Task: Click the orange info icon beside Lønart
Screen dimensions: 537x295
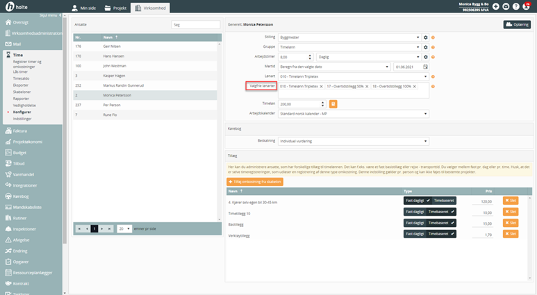Action: pyautogui.click(x=433, y=76)
